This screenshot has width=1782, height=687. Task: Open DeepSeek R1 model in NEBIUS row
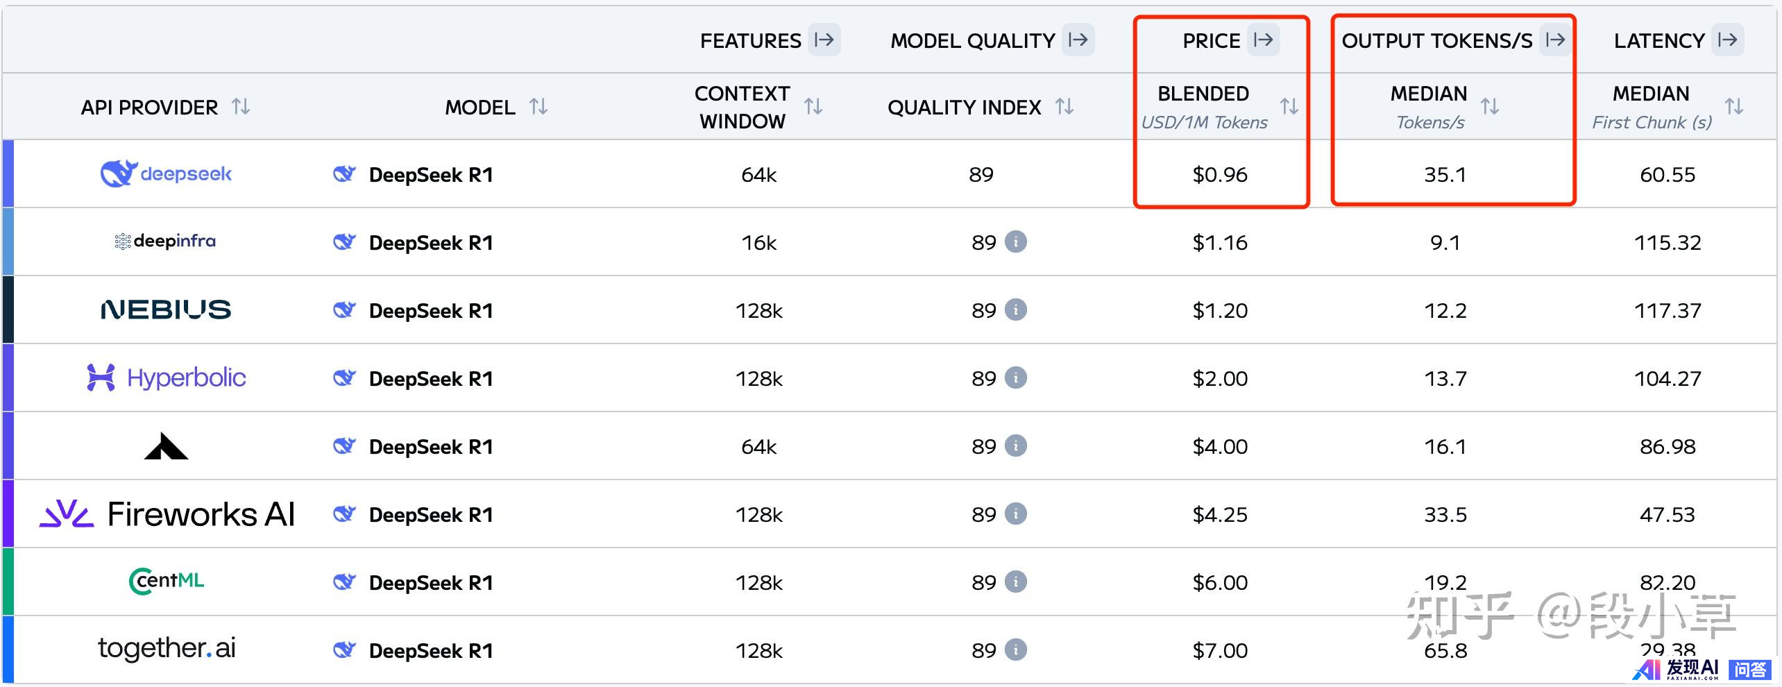point(430,311)
